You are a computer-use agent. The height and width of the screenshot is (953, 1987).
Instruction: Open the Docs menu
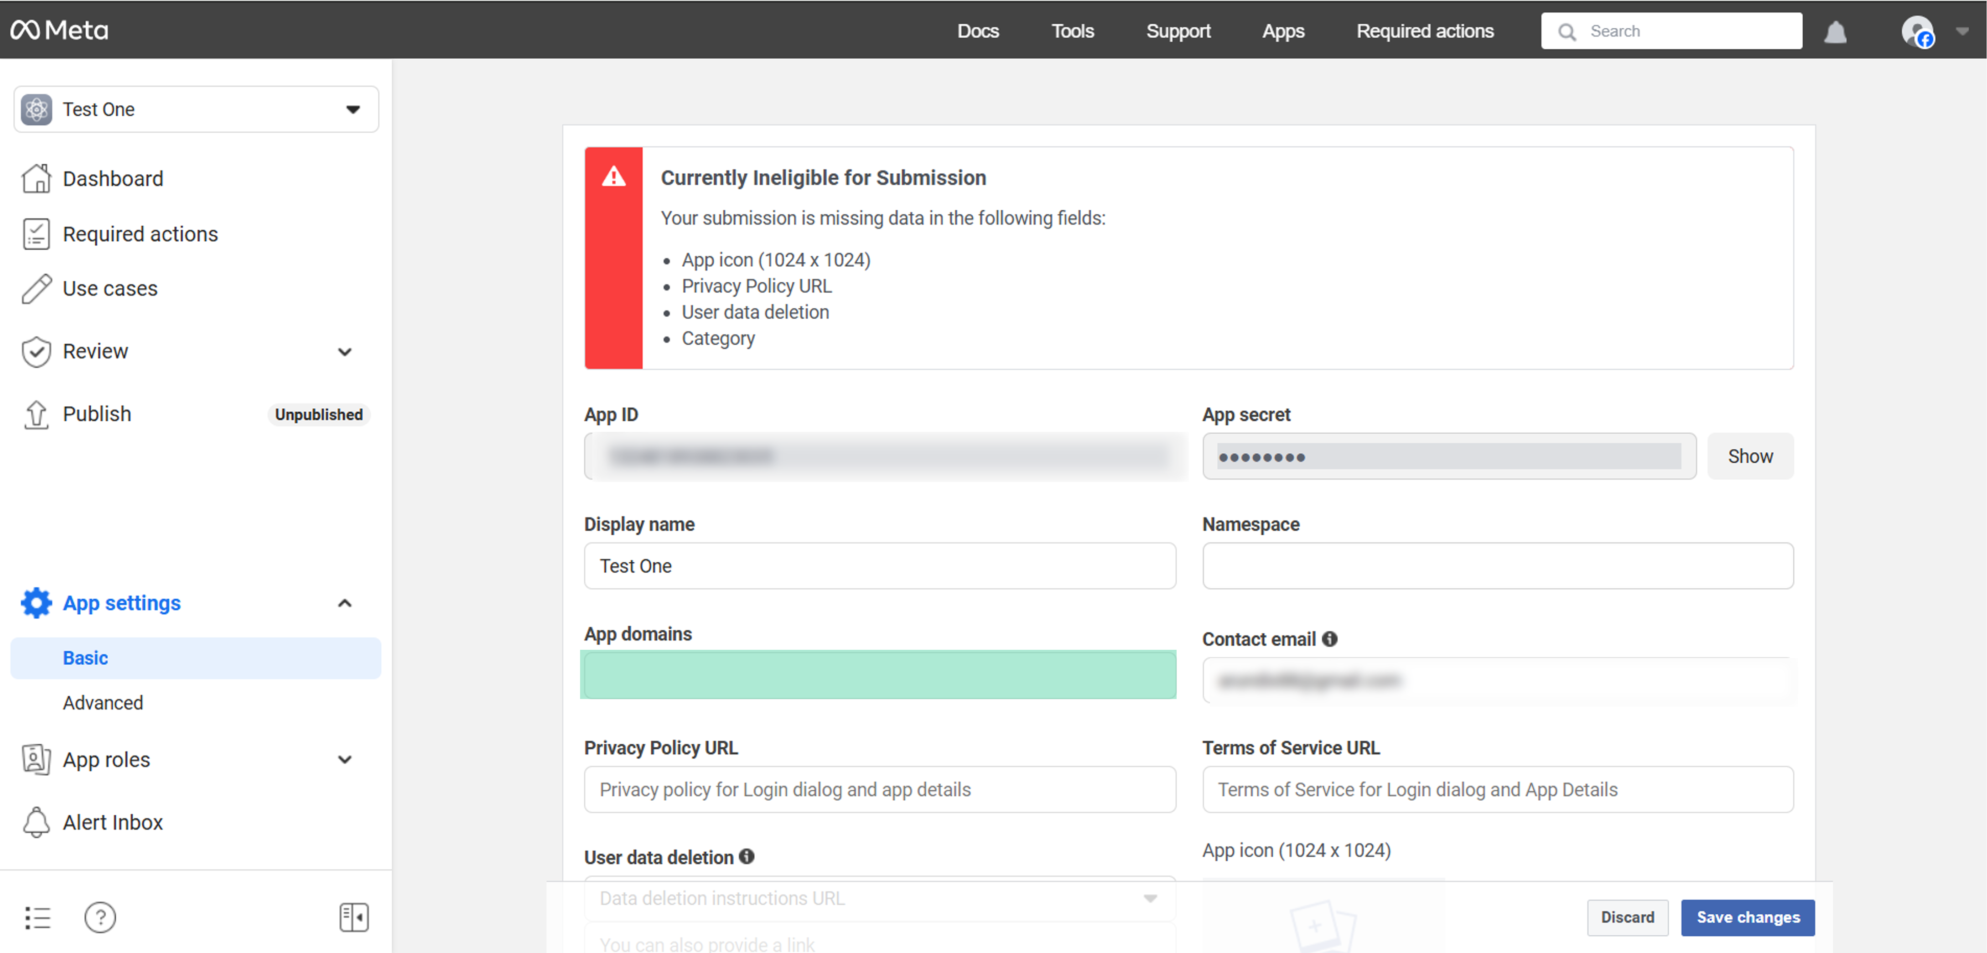[978, 31]
